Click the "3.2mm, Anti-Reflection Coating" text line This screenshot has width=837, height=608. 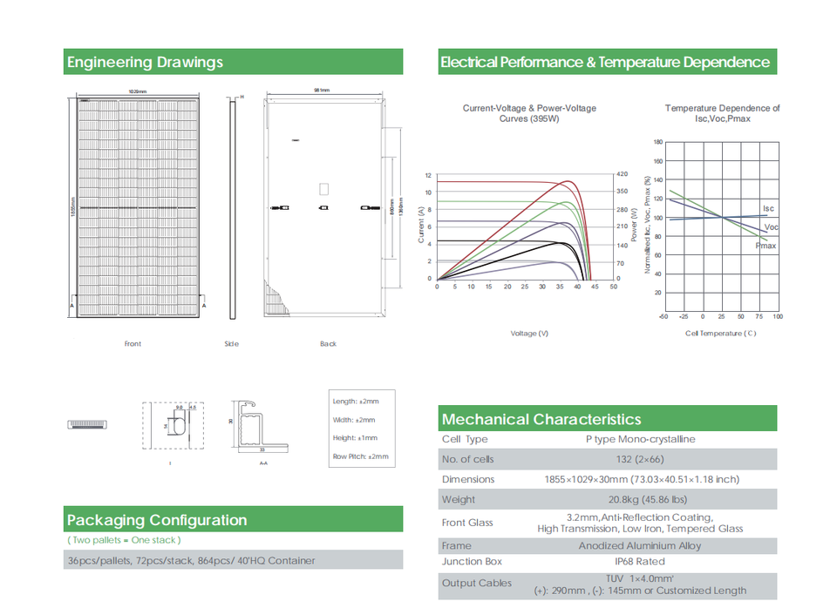point(640,517)
